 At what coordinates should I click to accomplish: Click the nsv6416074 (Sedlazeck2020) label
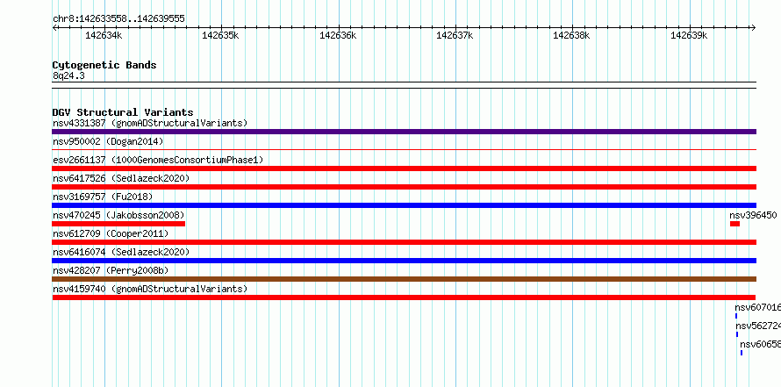click(x=121, y=252)
